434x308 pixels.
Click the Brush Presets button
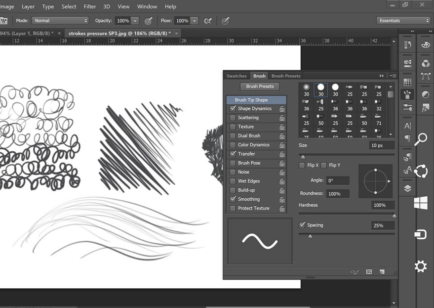pyautogui.click(x=260, y=87)
